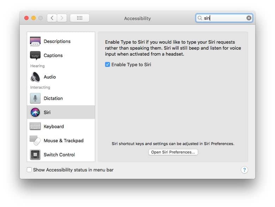Open Keyboard accessibility icon

[x=35, y=126]
